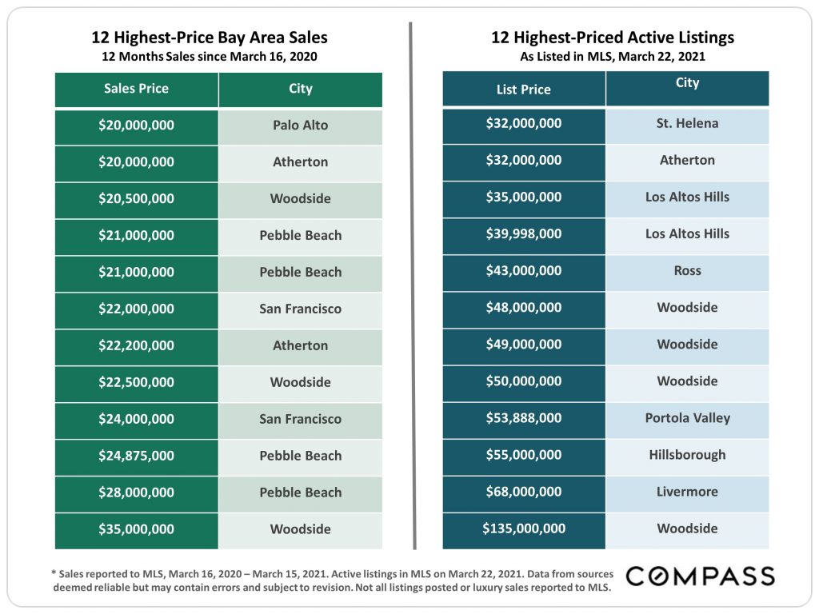This screenshot has width=819, height=614.
Task: Click the 12 Highest-Priced Active Listings title
Action: (613, 38)
